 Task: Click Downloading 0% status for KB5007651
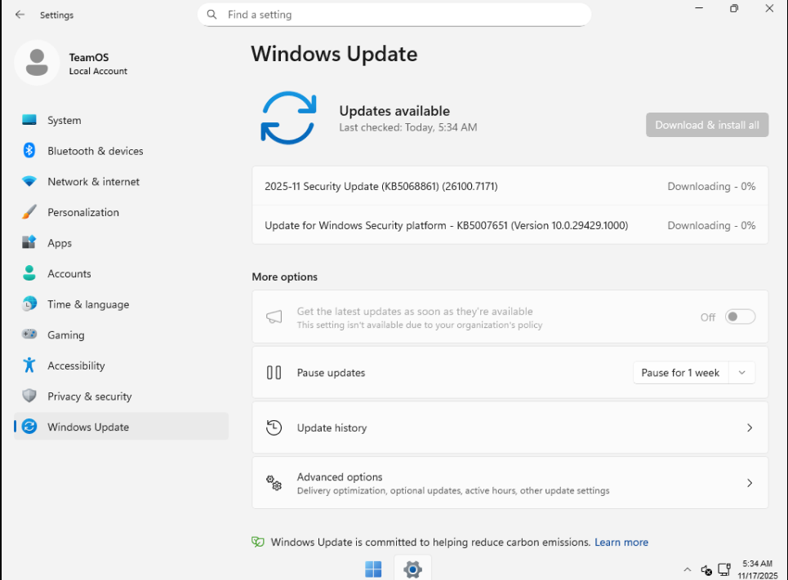(711, 225)
